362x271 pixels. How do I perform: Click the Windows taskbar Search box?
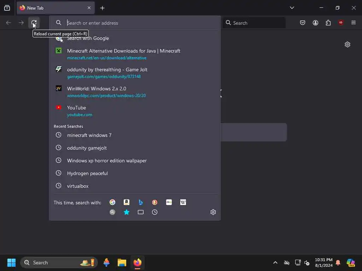click(59, 263)
